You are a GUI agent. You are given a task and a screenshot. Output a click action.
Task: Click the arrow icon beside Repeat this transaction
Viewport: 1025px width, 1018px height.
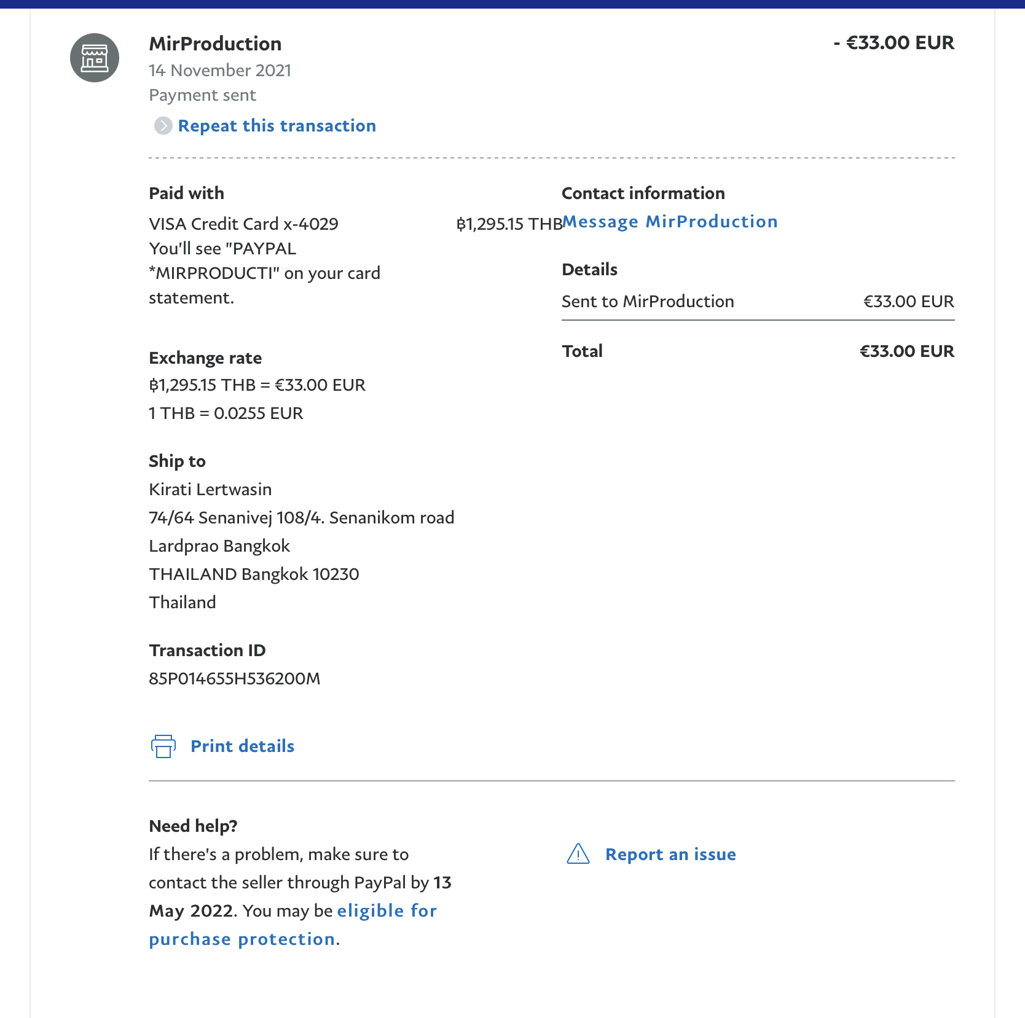pyautogui.click(x=163, y=126)
